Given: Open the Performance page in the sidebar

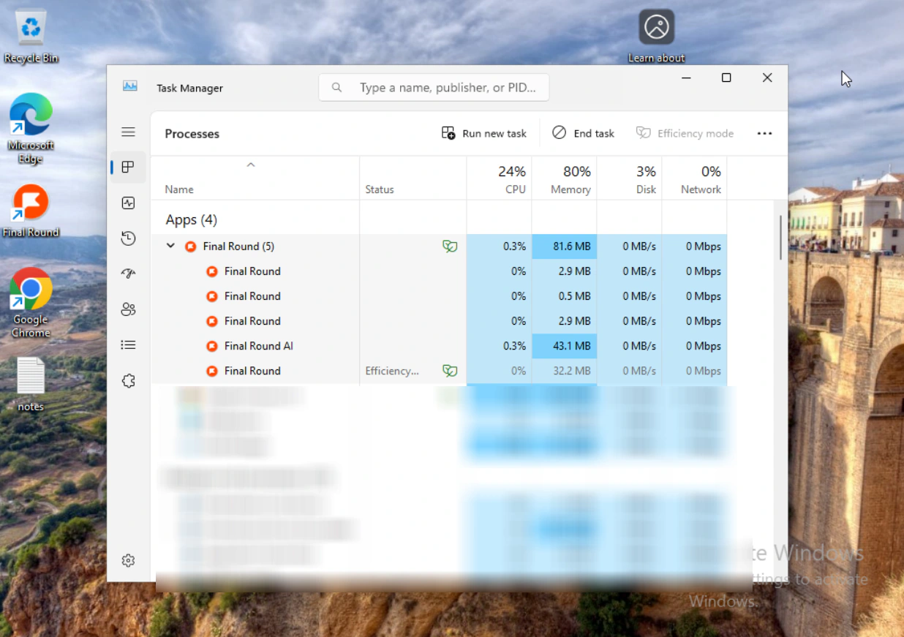Looking at the screenshot, I should click(128, 203).
